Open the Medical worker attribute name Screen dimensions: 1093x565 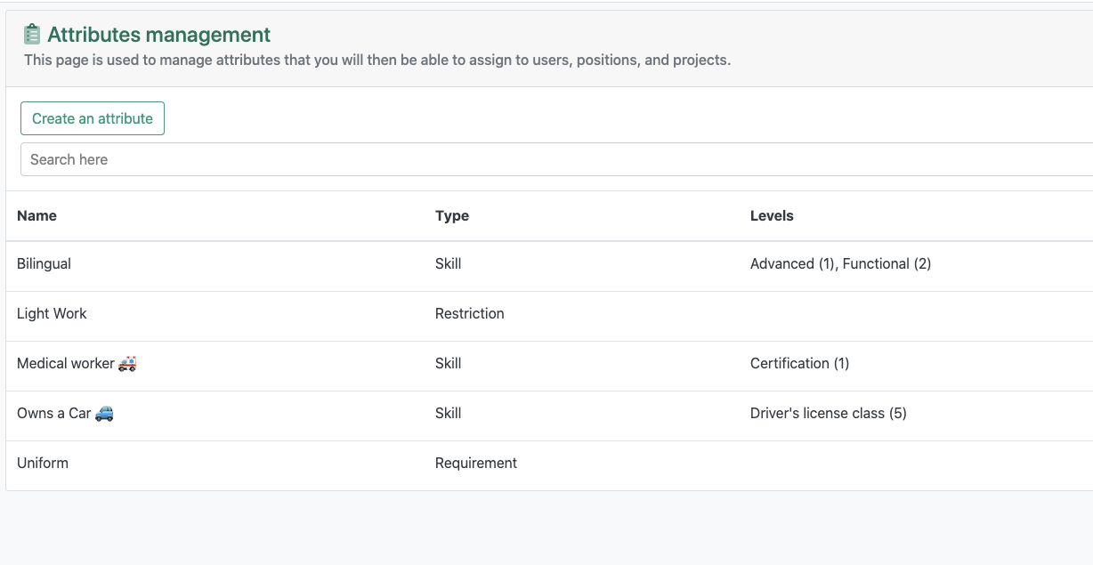tap(66, 363)
